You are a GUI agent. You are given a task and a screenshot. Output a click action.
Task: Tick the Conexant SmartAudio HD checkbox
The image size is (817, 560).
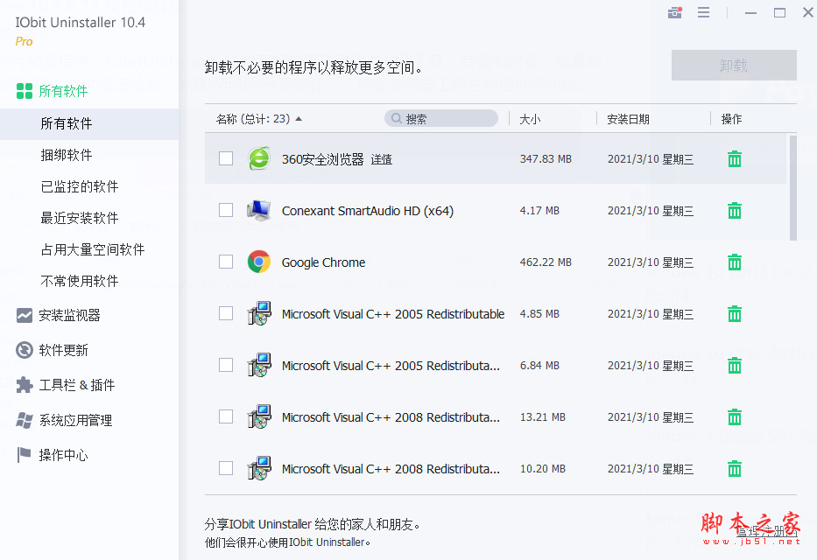tap(226, 210)
